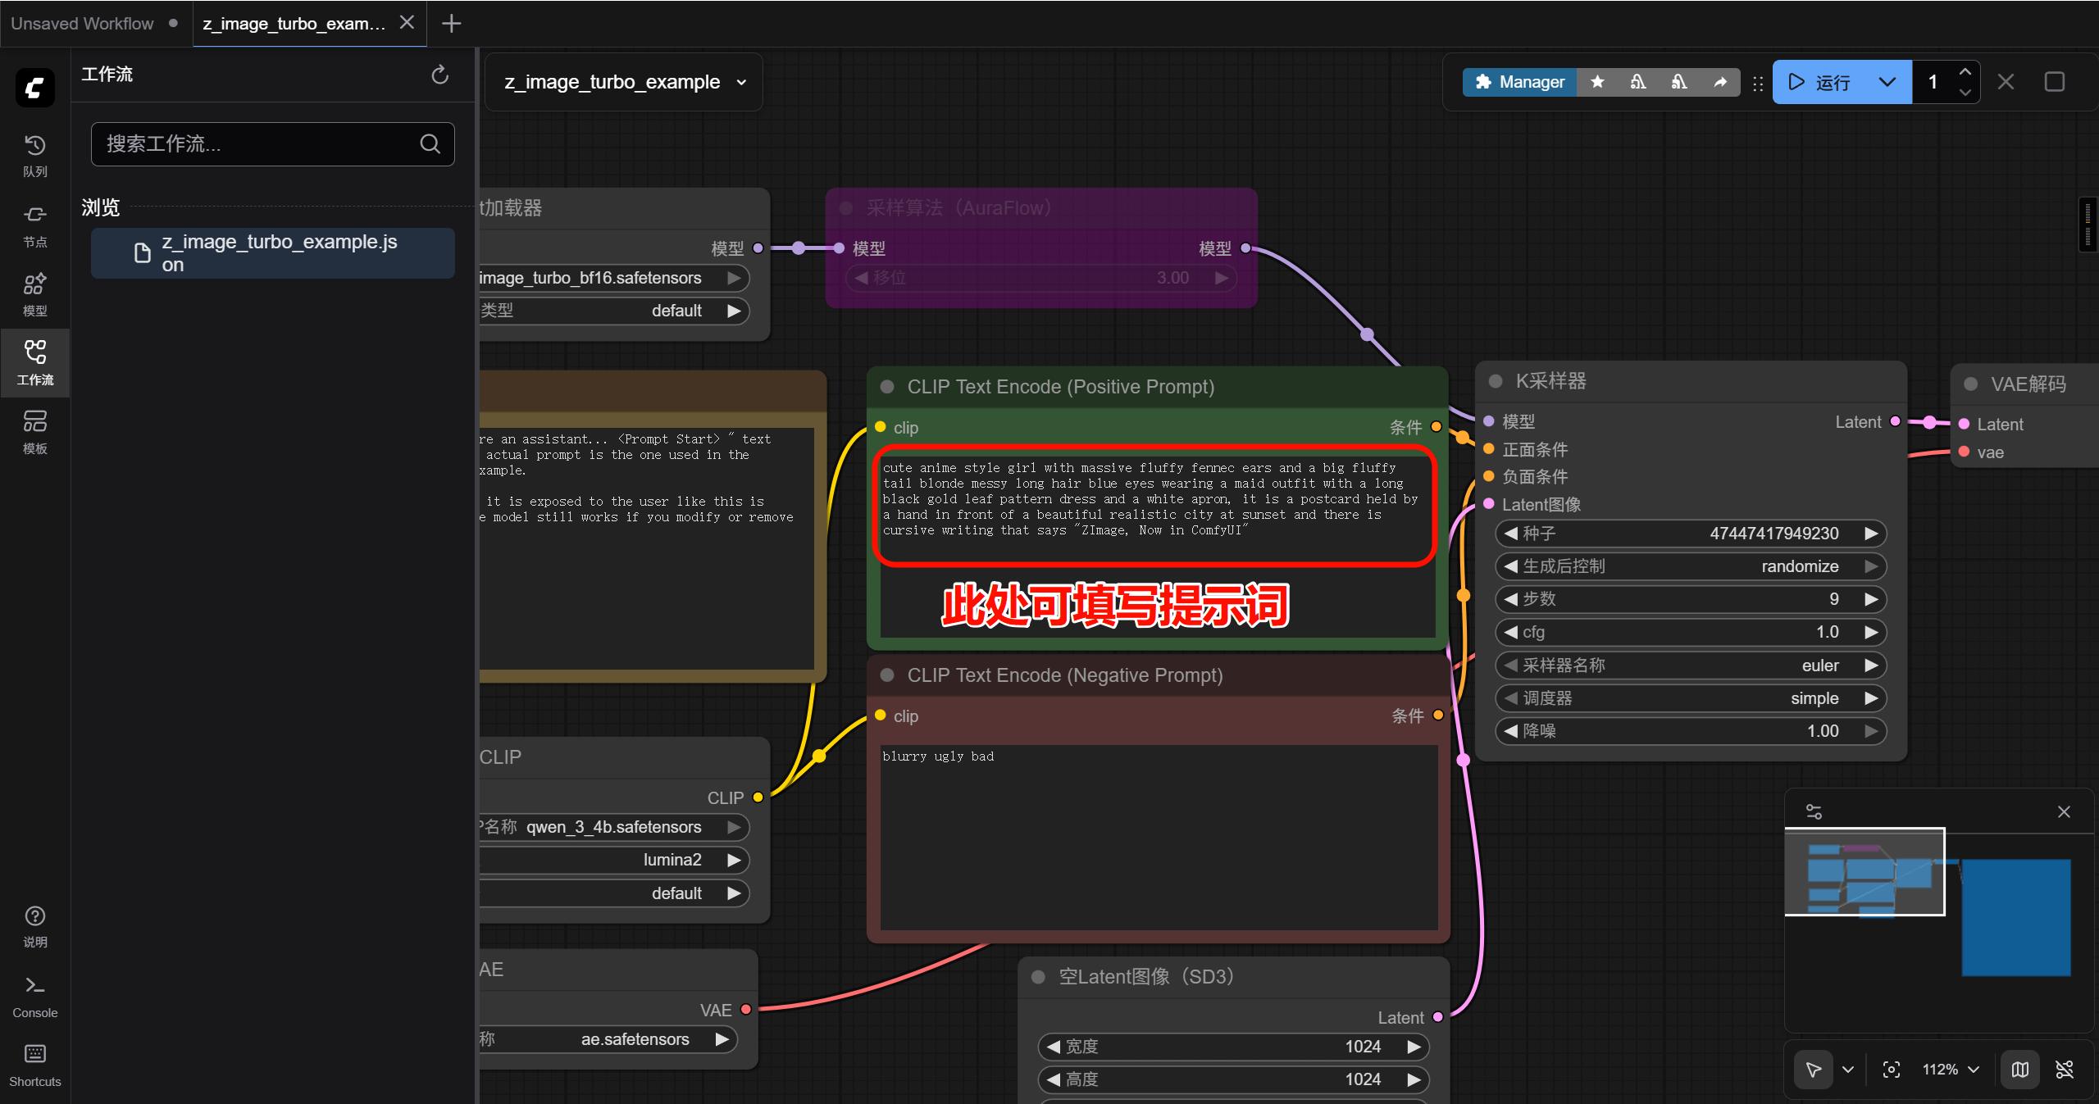Toggle collapse dot on Negative Prompt node
Viewport: 2099px width, 1104px height.
[886, 675]
